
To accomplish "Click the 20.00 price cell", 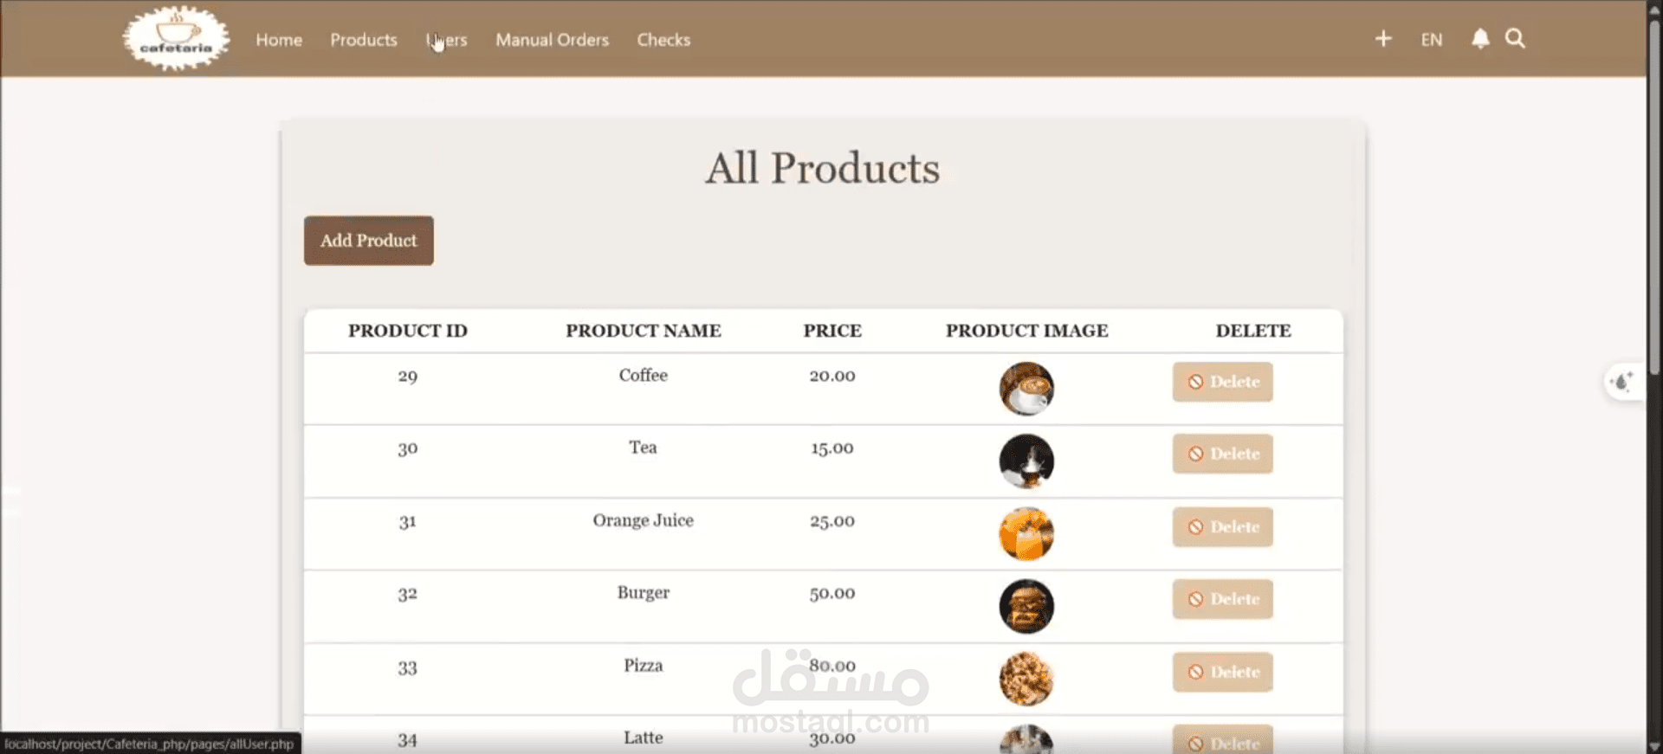I will coord(832,376).
